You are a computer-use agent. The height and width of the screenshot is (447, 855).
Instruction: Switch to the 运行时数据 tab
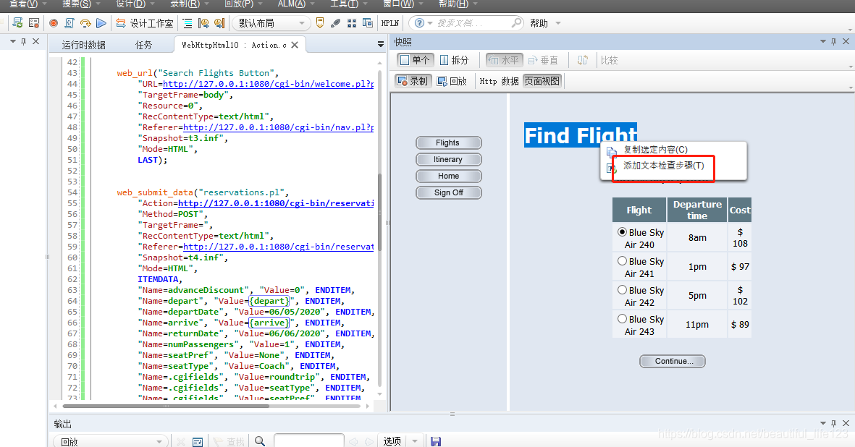[x=83, y=45]
